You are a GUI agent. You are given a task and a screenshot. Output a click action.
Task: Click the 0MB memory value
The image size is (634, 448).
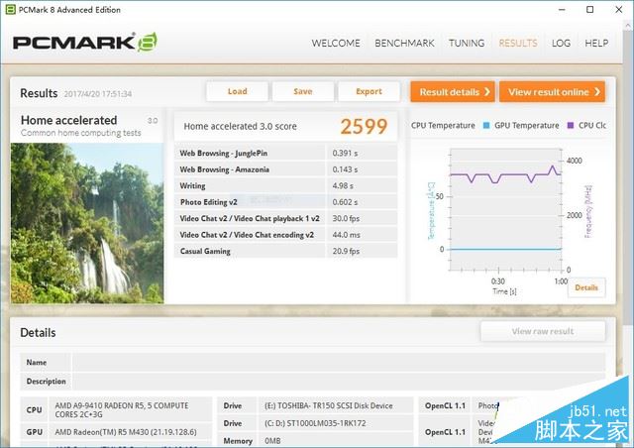click(272, 441)
